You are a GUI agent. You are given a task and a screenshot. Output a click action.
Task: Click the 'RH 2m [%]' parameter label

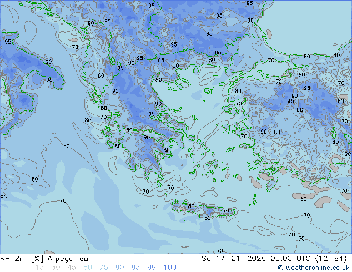[x=22, y=259]
